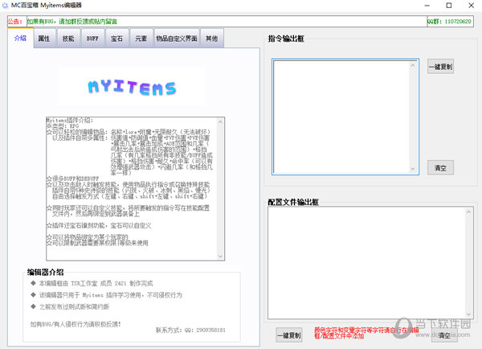Click the app icon in the title bar
Viewport: 482px width, 349px height.
5,6
